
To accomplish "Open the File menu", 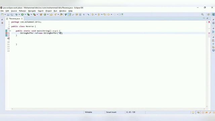I will (2, 11).
